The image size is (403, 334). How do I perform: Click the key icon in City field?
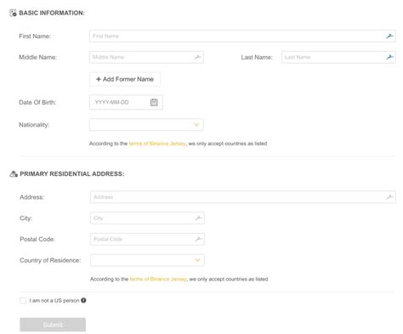point(198,218)
